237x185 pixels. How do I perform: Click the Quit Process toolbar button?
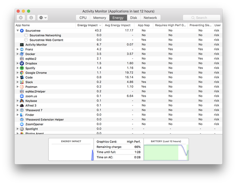[21, 17]
